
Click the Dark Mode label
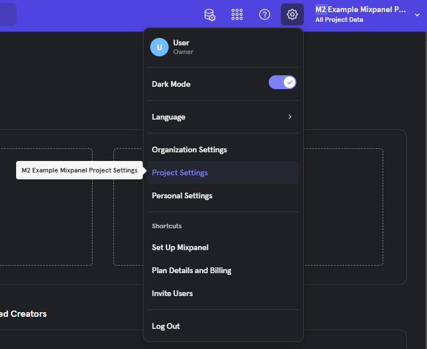(171, 84)
